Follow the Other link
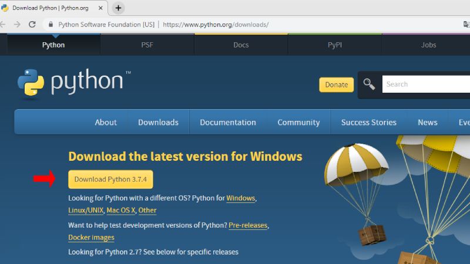 pyautogui.click(x=147, y=211)
